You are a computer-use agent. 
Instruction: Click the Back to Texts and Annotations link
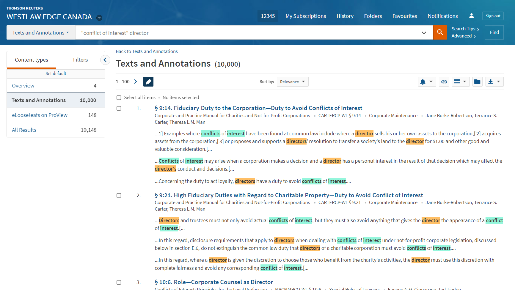(147, 51)
